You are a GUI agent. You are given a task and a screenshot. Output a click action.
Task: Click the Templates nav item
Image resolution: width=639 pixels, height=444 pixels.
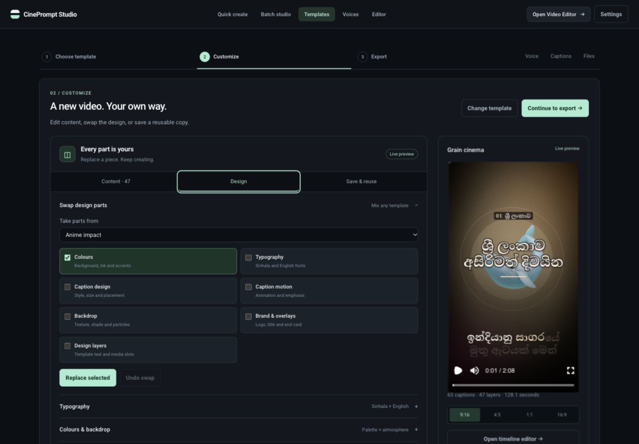tap(317, 14)
